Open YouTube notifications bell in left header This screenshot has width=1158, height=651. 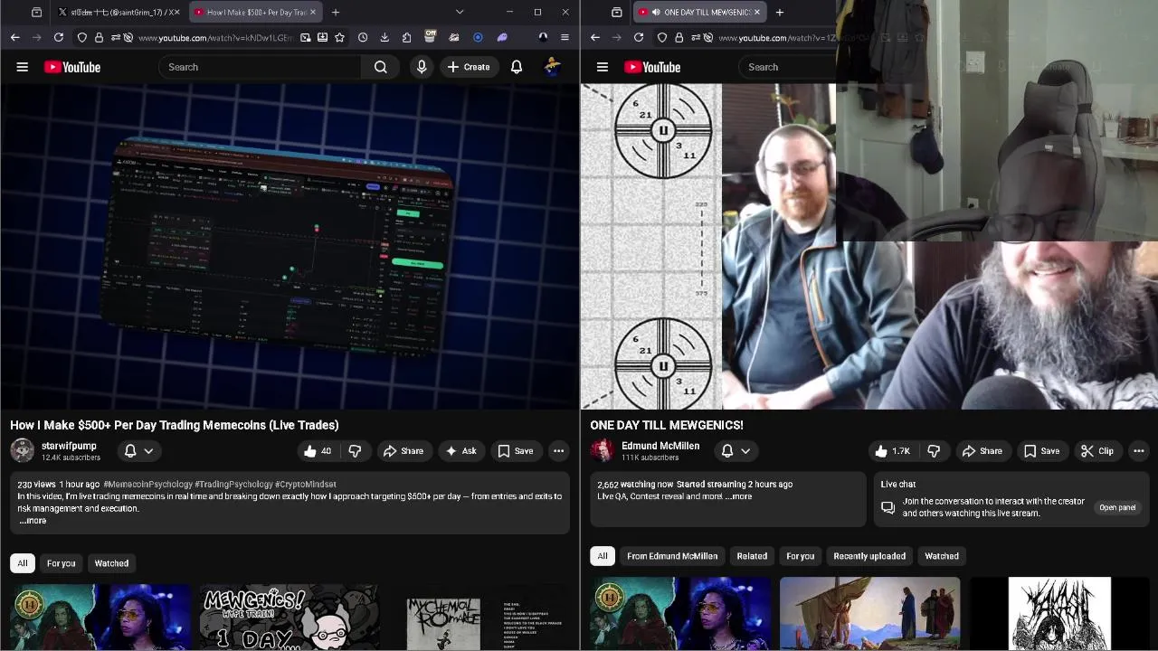coord(517,67)
